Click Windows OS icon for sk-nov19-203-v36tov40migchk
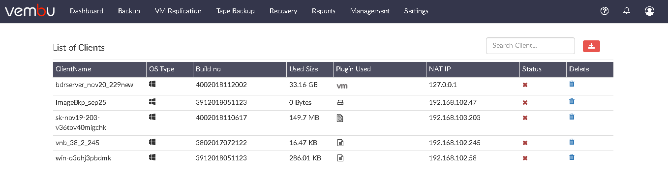This screenshot has width=668, height=182. tap(152, 117)
